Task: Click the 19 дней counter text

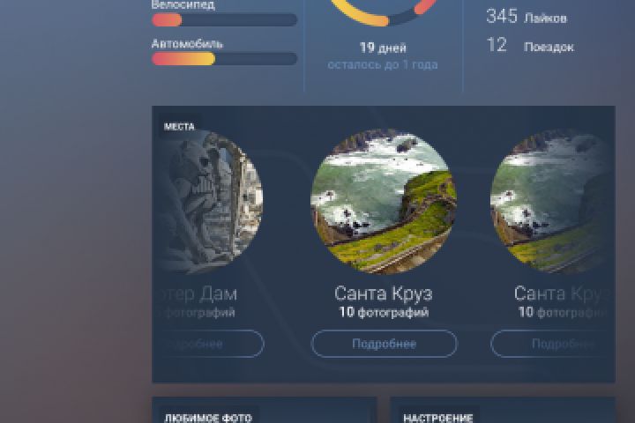Action: (x=383, y=48)
